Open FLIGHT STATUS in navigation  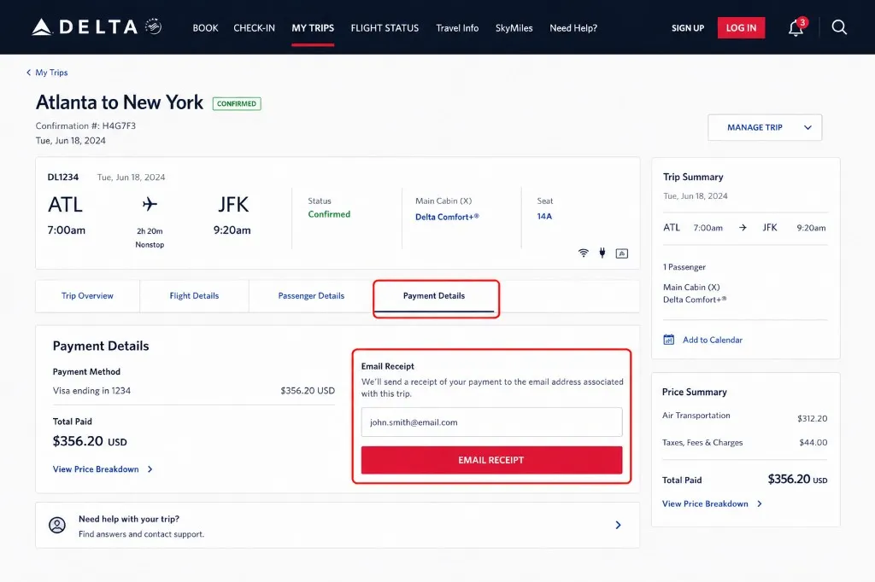tap(385, 28)
